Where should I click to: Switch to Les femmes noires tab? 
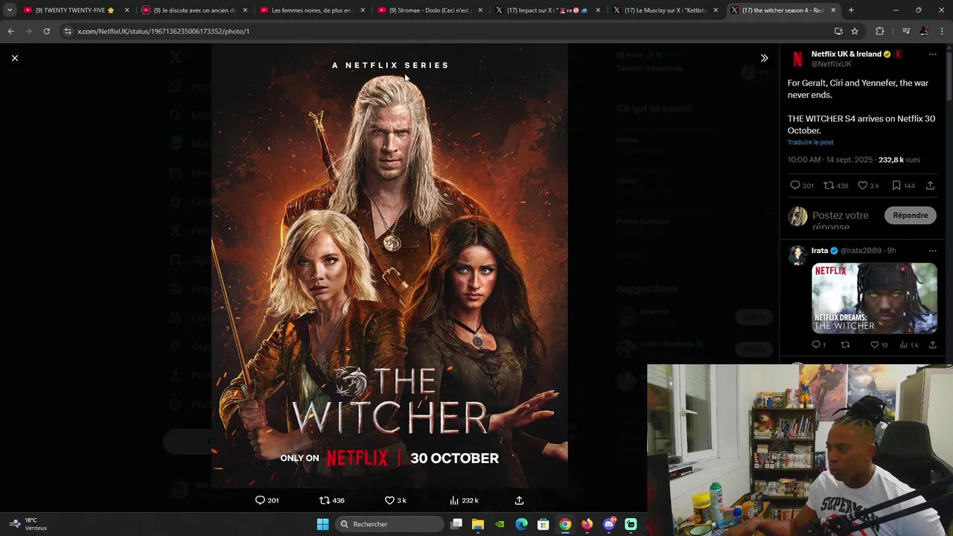point(311,10)
